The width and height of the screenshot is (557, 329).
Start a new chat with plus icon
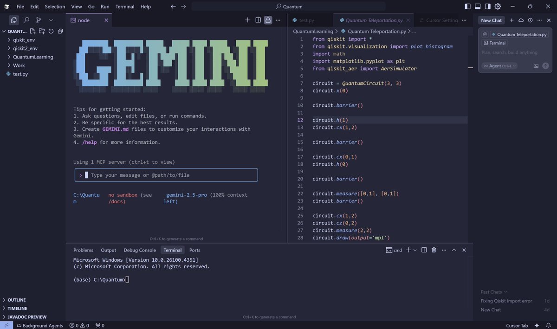click(512, 20)
